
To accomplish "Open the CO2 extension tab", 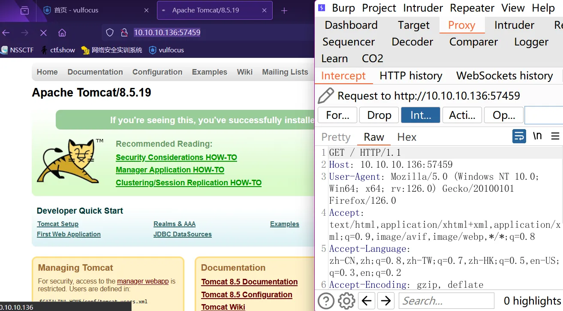I will pos(373,59).
